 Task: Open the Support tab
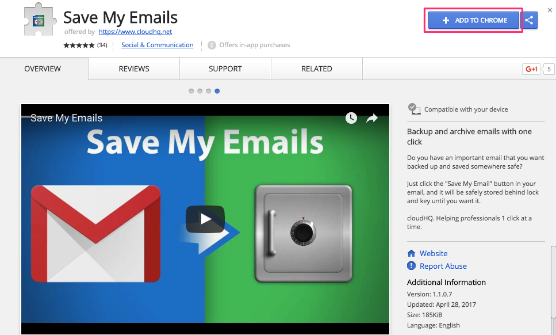[x=225, y=68]
